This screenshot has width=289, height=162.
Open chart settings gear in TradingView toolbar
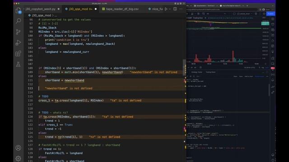click(256, 14)
